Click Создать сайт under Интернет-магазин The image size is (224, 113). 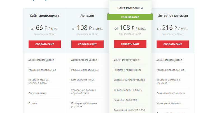pos(173,44)
